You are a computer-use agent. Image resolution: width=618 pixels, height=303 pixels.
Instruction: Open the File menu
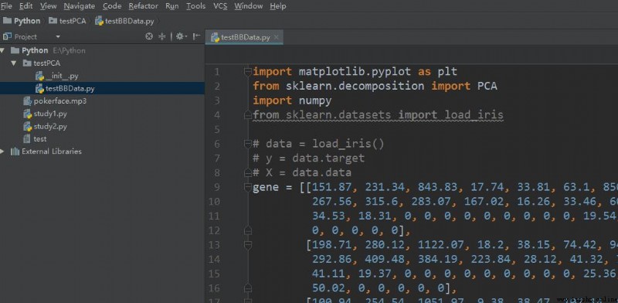[x=6, y=6]
